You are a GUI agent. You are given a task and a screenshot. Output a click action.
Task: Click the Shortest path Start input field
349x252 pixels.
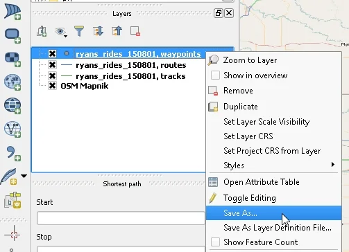click(121, 218)
